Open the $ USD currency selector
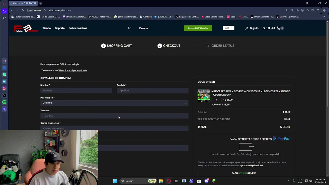Viewport: 329px width, 185px height. 229,28
